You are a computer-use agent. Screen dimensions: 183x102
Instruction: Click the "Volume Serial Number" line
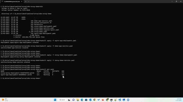click(16, 10)
